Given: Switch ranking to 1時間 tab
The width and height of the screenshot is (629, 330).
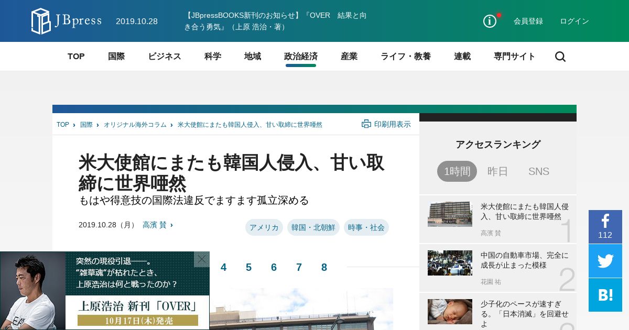Looking at the screenshot, I should (457, 171).
